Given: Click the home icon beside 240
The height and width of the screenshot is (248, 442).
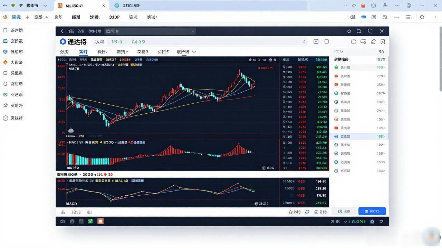Looking at the screenshot, I should (291, 212).
